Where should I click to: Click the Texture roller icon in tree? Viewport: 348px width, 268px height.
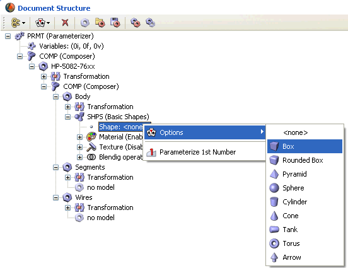[91, 147]
